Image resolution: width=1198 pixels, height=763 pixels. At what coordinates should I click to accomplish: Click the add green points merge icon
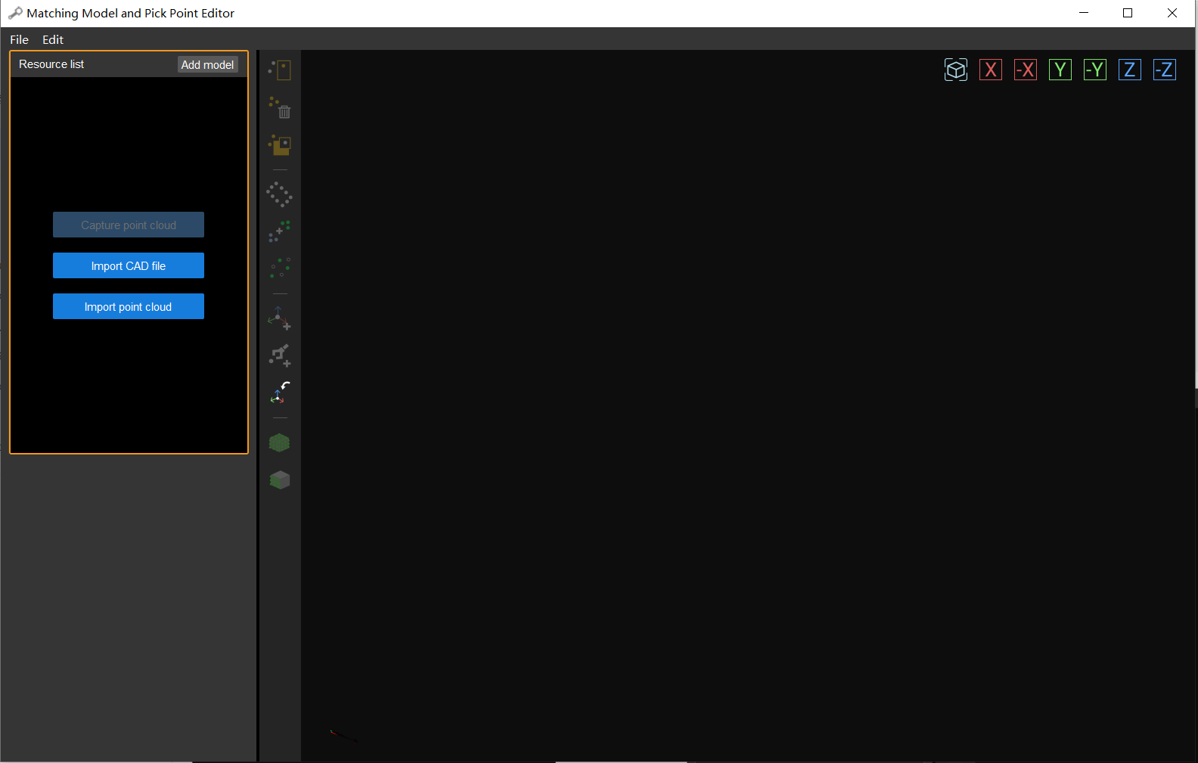point(280,231)
